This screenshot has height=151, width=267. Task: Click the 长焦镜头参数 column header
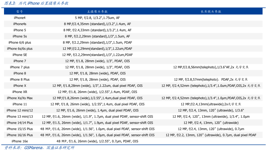tap(211, 11)
